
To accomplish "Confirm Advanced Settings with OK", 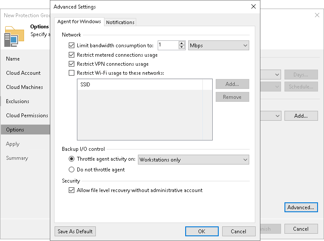I will point(202,231).
